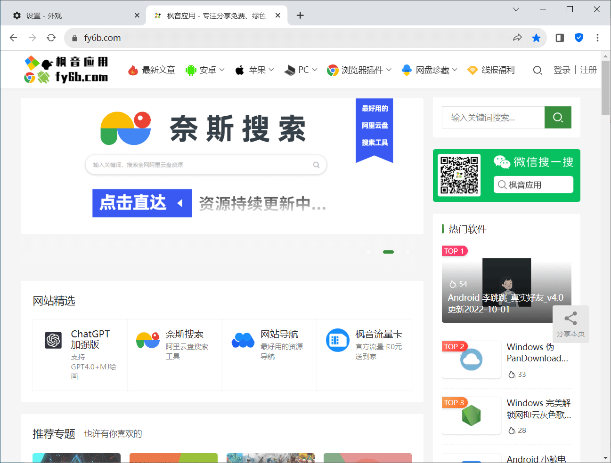Viewport: 611px width, 463px height.
Task: Reload the fy6b.com page
Action: click(x=51, y=38)
